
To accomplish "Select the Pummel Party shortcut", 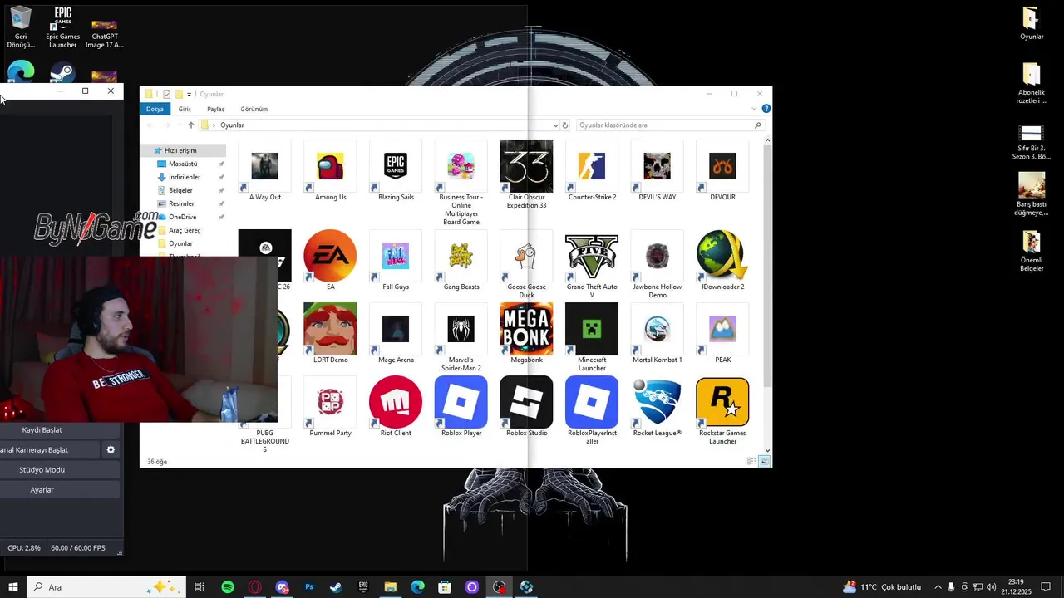I will [x=330, y=407].
